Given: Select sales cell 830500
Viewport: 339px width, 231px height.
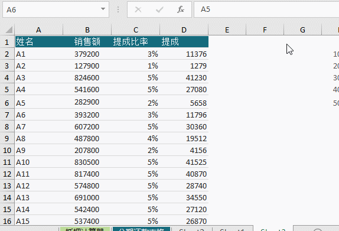Looking at the screenshot, I should 87,162.
